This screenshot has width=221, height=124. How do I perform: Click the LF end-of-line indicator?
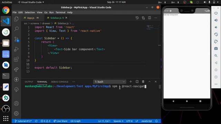click(x=137, y=121)
